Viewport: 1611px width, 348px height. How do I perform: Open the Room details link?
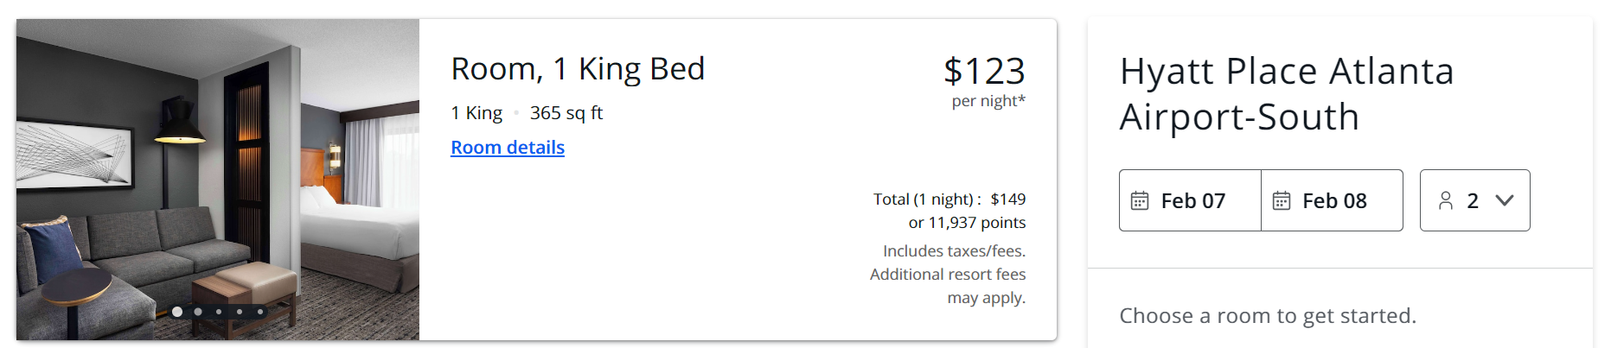[508, 148]
